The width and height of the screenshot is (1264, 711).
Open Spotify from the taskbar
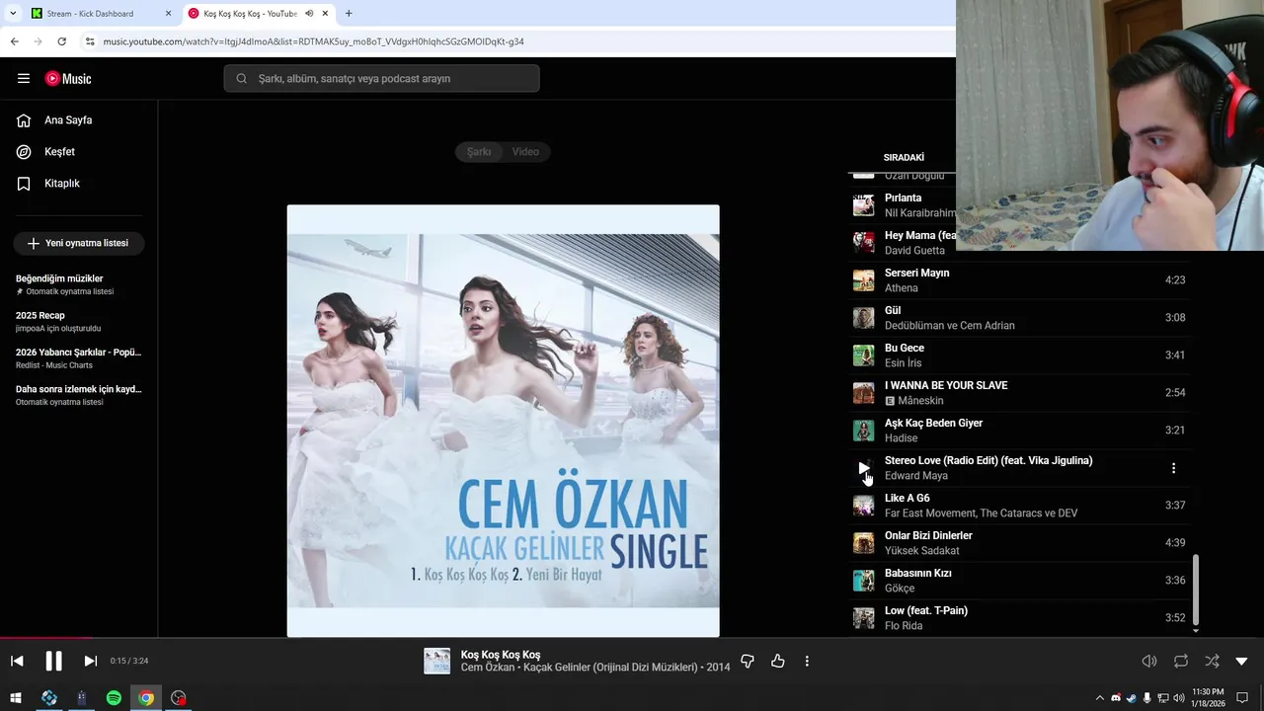[x=114, y=698]
